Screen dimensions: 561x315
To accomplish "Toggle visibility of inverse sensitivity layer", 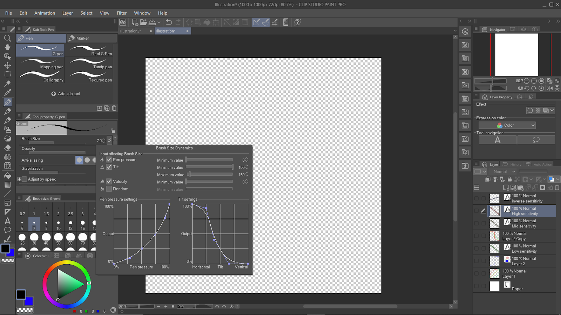I will [x=476, y=198].
